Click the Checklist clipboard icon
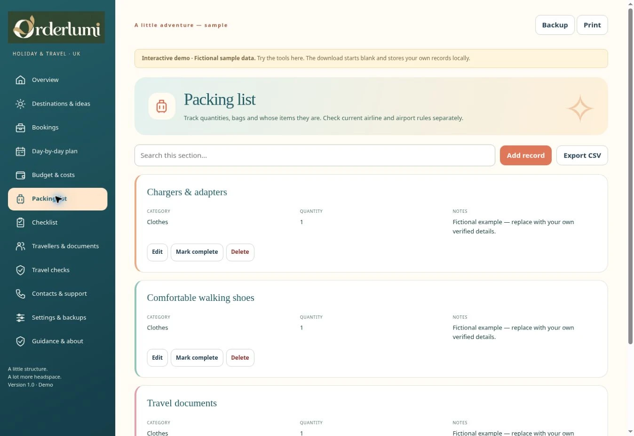 [x=20, y=223]
